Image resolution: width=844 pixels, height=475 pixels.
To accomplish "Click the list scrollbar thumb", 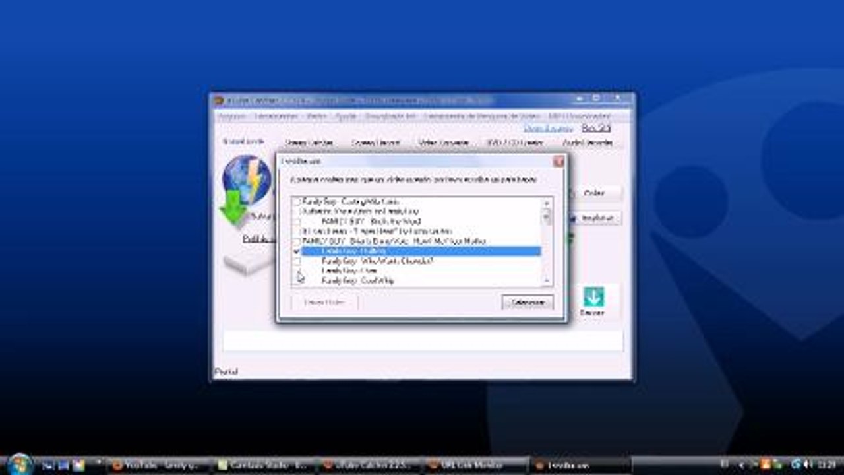I will pos(547,216).
